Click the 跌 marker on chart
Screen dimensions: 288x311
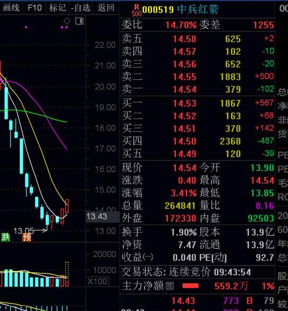(5, 237)
